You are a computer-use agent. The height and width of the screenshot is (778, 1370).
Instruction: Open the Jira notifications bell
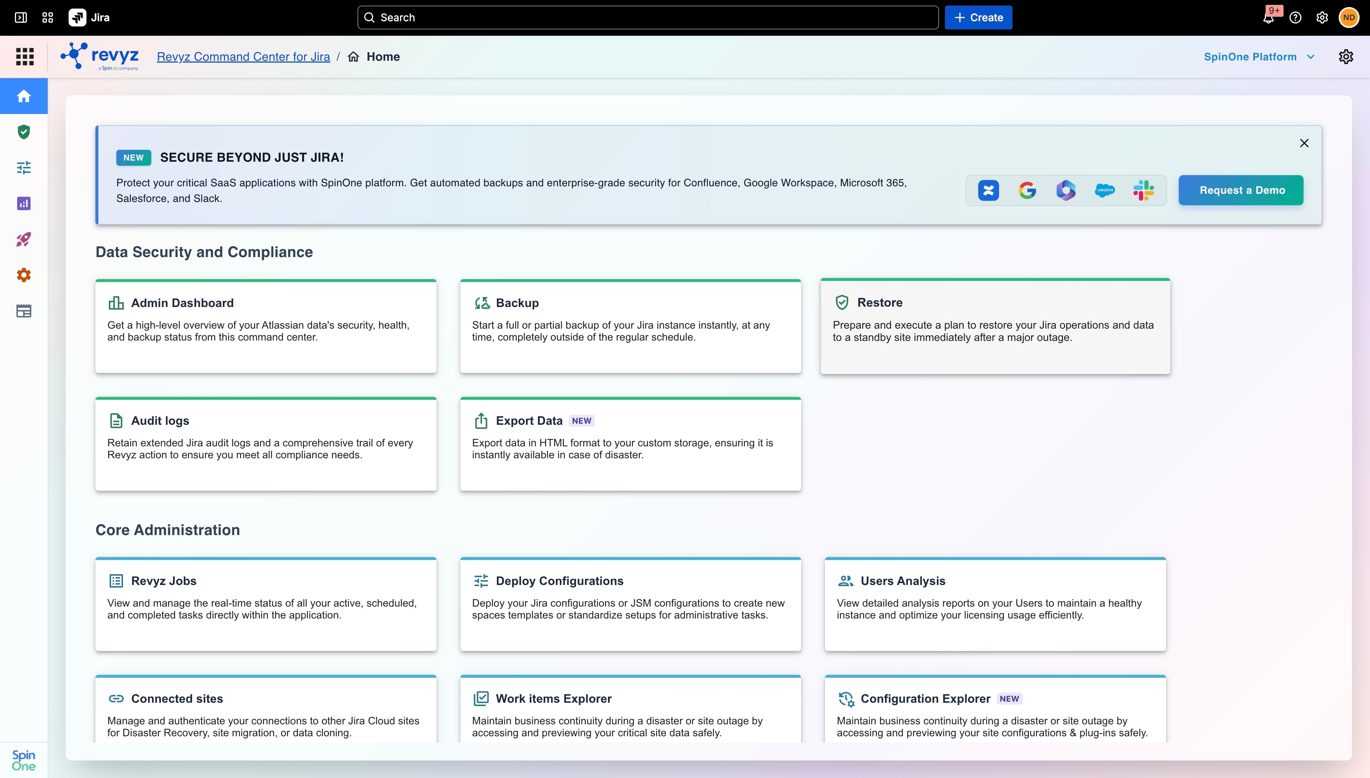tap(1269, 18)
